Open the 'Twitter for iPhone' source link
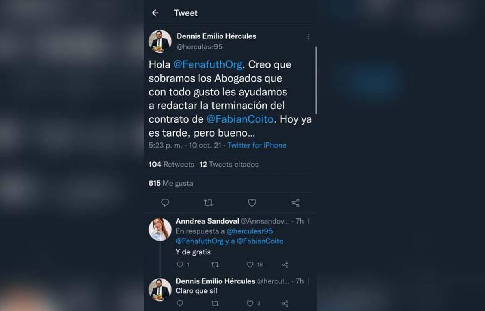 257,145
